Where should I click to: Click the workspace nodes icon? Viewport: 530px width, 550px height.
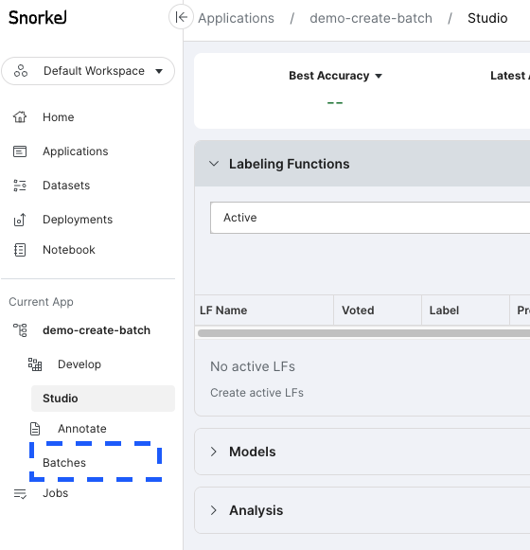(21, 71)
